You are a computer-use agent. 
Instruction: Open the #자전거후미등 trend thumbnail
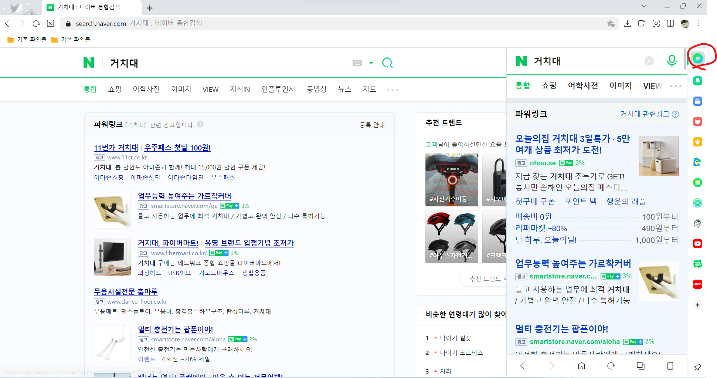point(452,180)
